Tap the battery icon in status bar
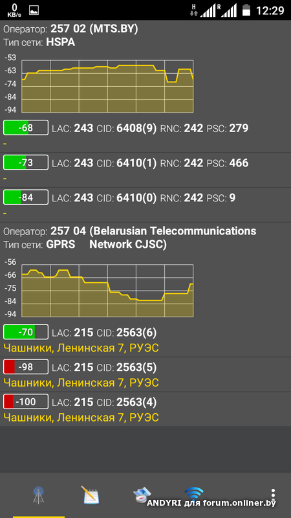Image resolution: width=291 pixels, height=518 pixels. tap(246, 10)
